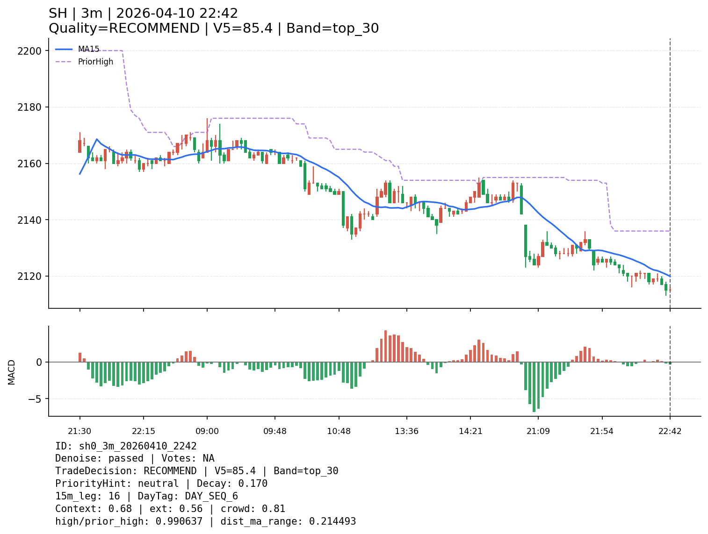Click the blue MA15 legend line sample
Viewport: 708px width, 534px height.
pos(64,49)
